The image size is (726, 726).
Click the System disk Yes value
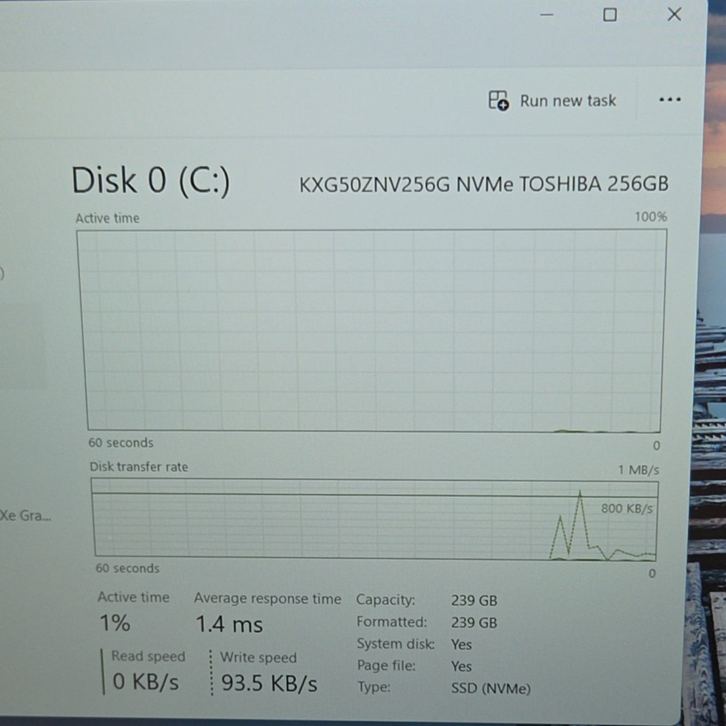click(x=461, y=645)
